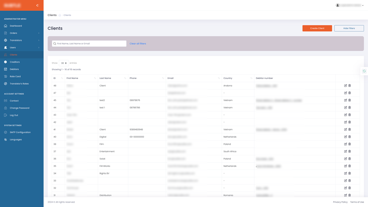Open SMTP Configuration from the sidebar
The image size is (368, 207).
point(20,132)
